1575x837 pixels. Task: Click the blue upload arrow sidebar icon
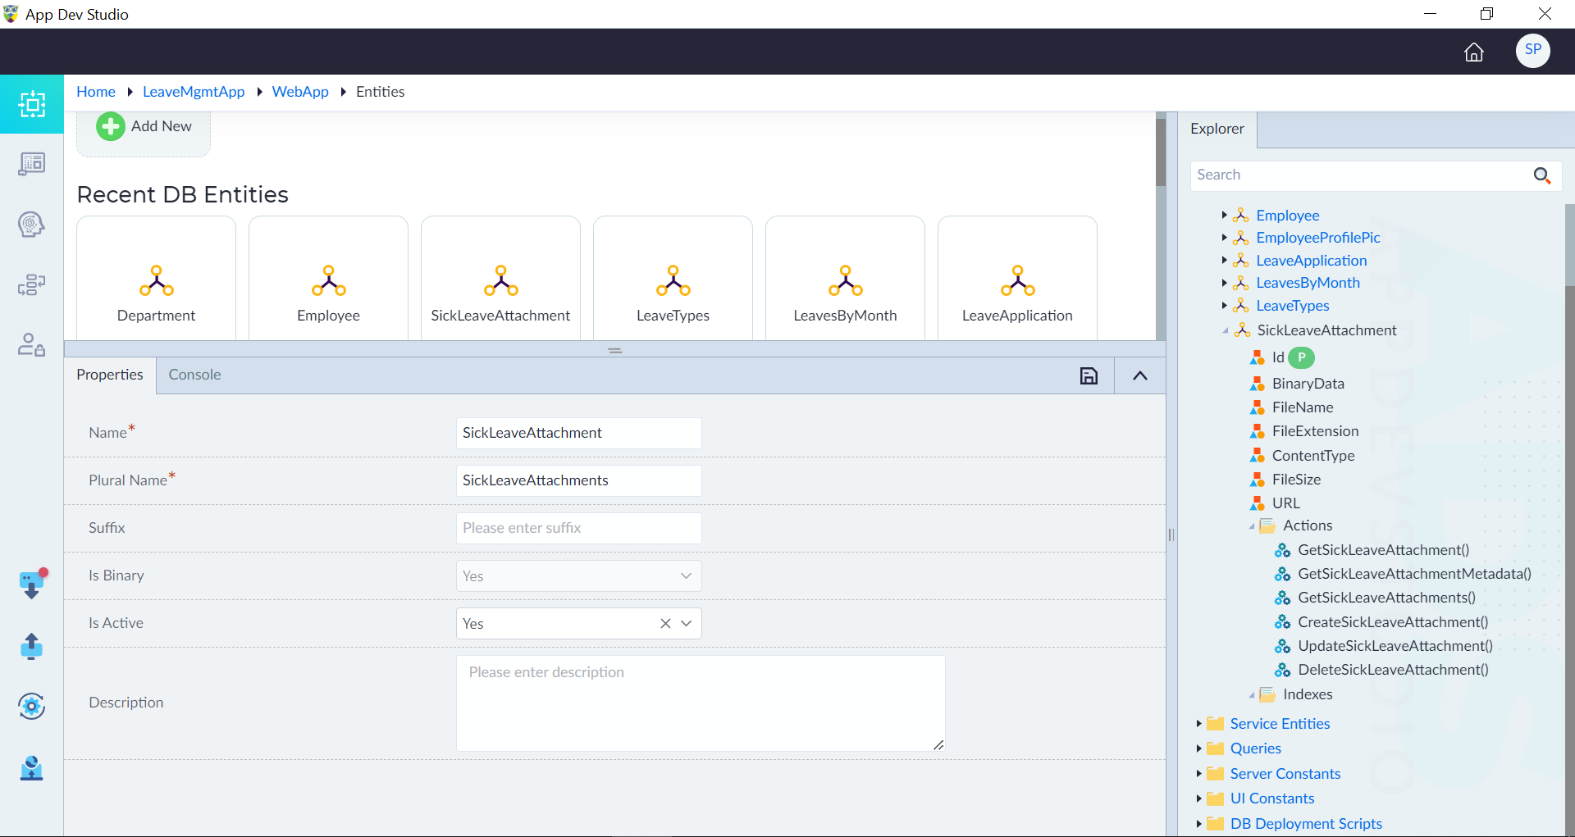31,646
